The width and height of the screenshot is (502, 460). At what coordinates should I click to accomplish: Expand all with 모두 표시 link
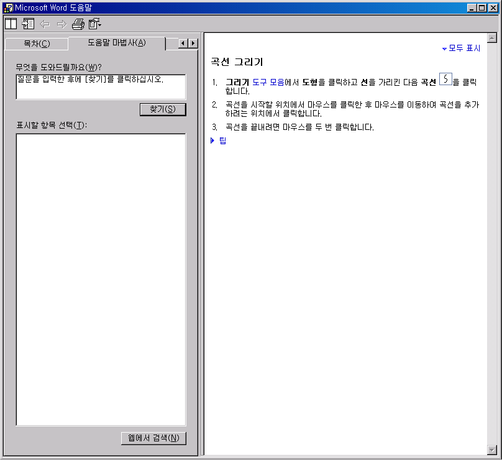pyautogui.click(x=462, y=48)
